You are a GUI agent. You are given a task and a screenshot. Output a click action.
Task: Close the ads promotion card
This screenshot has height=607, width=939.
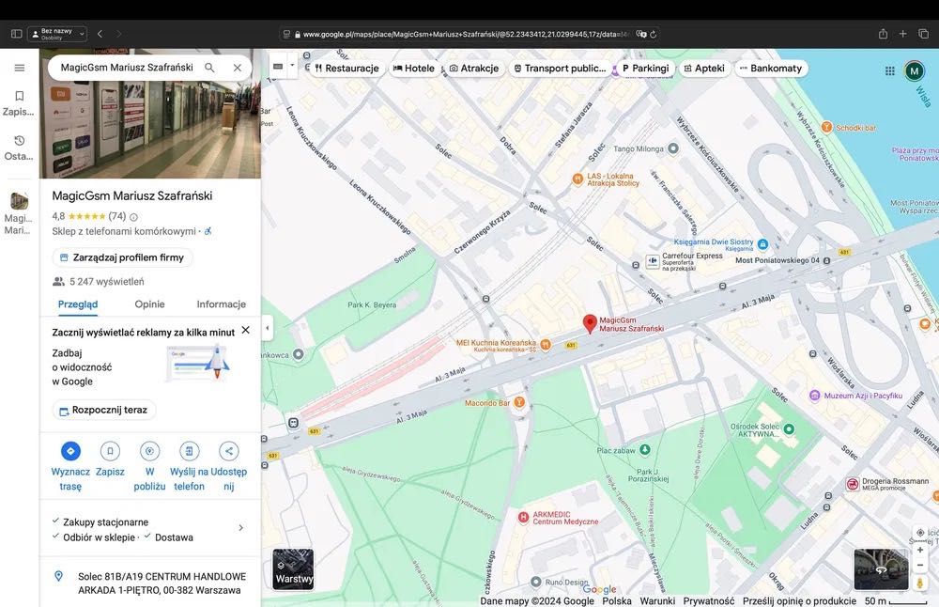245,330
